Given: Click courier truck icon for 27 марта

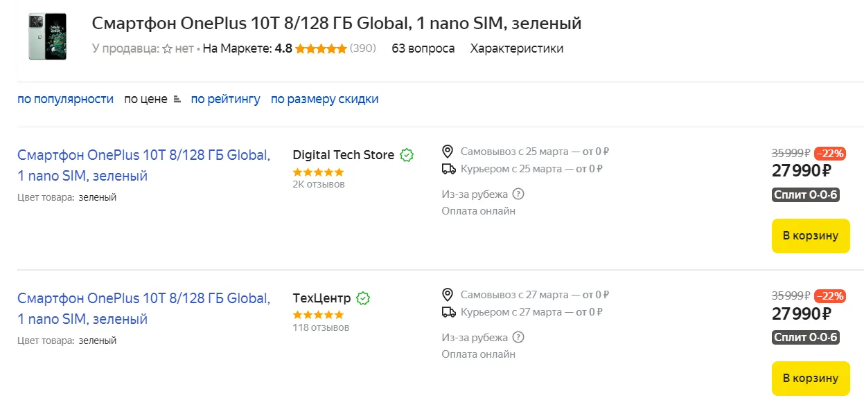Looking at the screenshot, I should point(448,312).
